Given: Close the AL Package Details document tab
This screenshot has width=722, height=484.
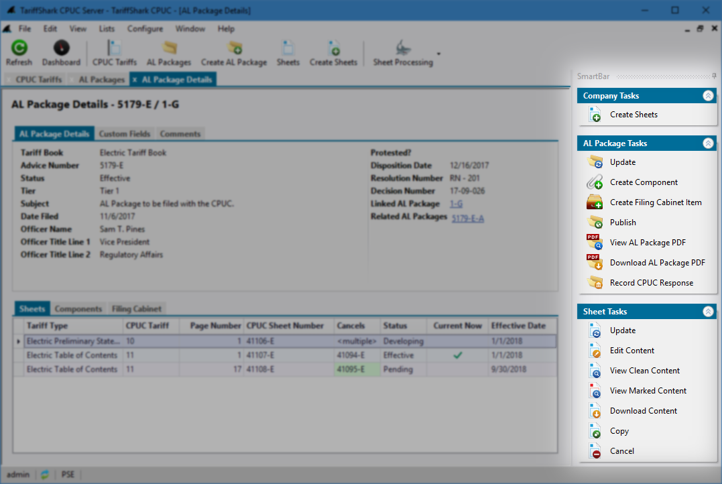Looking at the screenshot, I should (135, 80).
